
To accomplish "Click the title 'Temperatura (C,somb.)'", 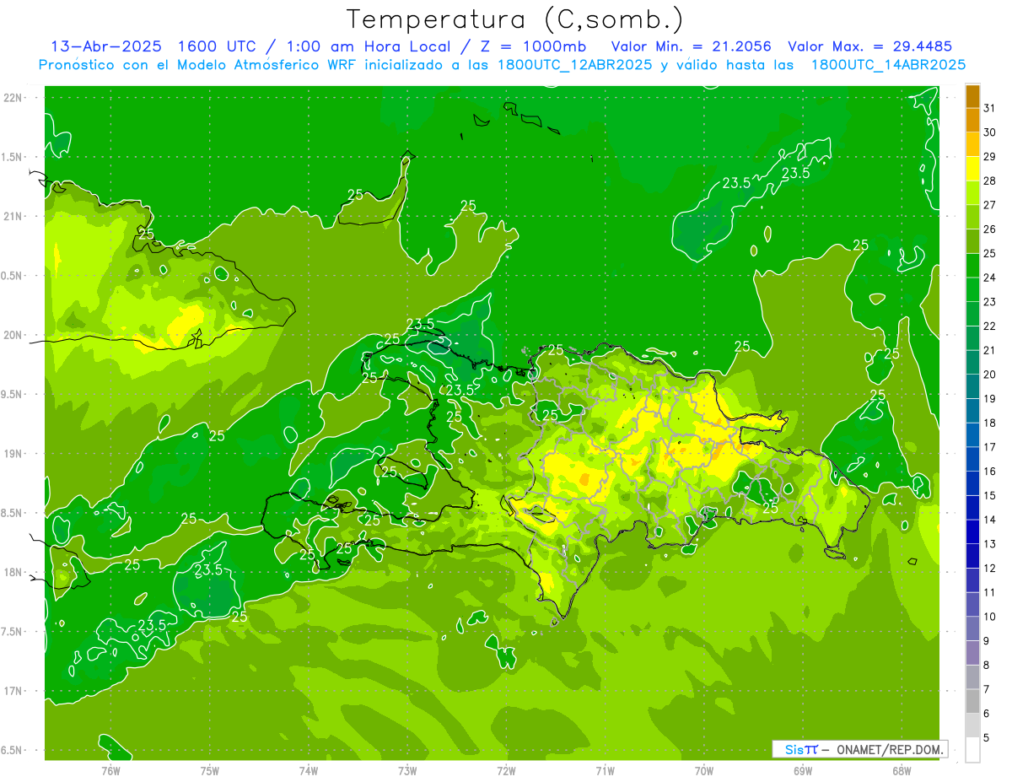I will coord(514,19).
